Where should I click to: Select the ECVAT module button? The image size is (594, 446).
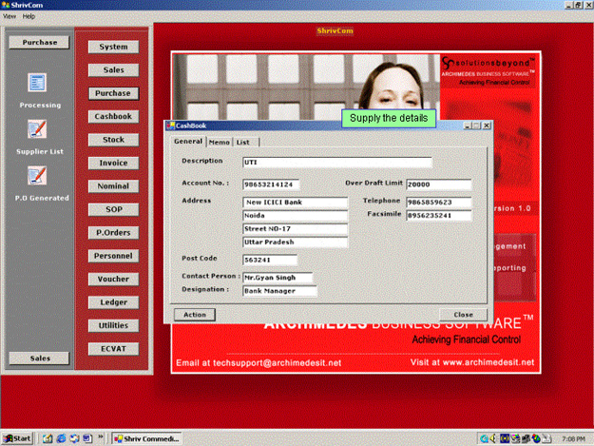click(113, 348)
